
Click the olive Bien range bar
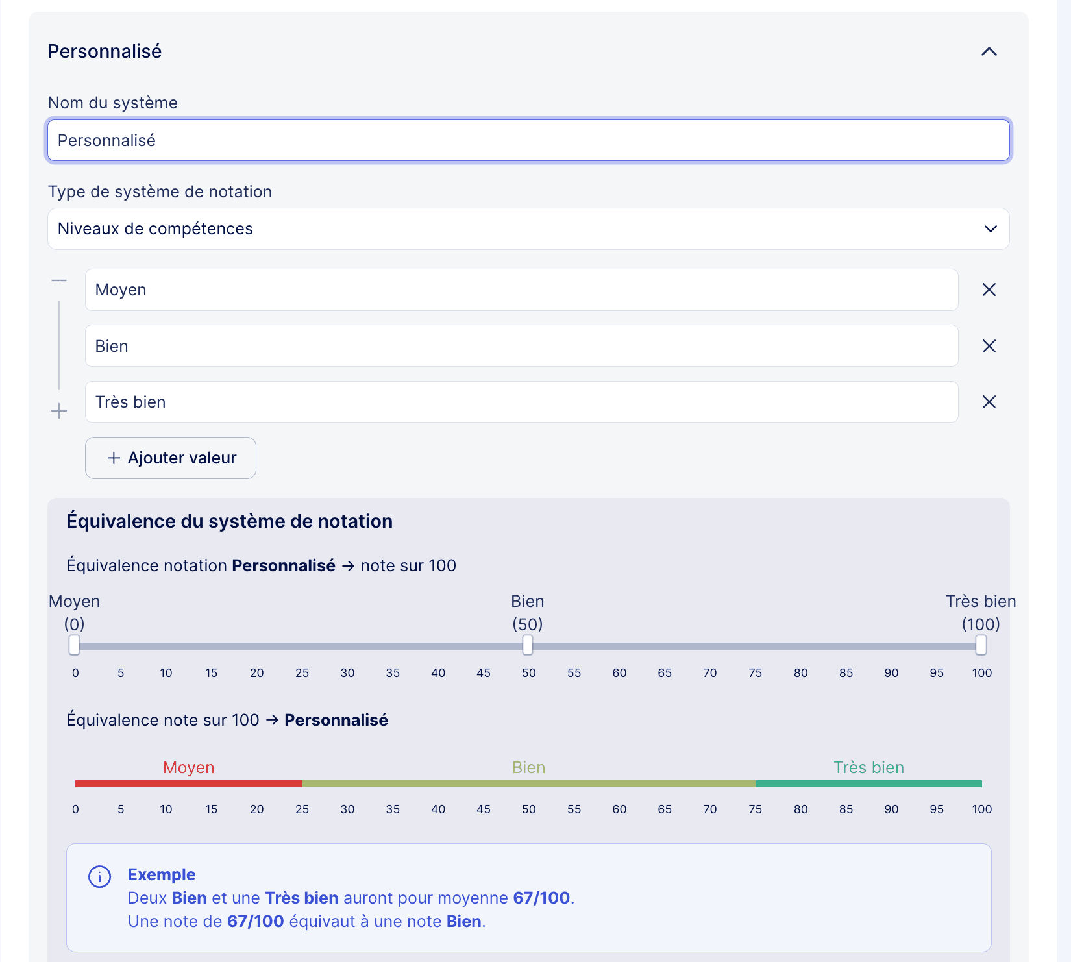coord(528,783)
